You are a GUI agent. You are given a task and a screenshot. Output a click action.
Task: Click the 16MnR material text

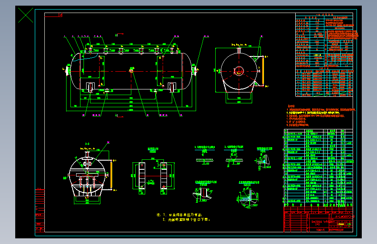click(320, 230)
